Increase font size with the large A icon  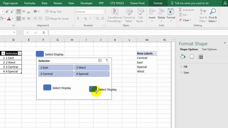(7, 12)
